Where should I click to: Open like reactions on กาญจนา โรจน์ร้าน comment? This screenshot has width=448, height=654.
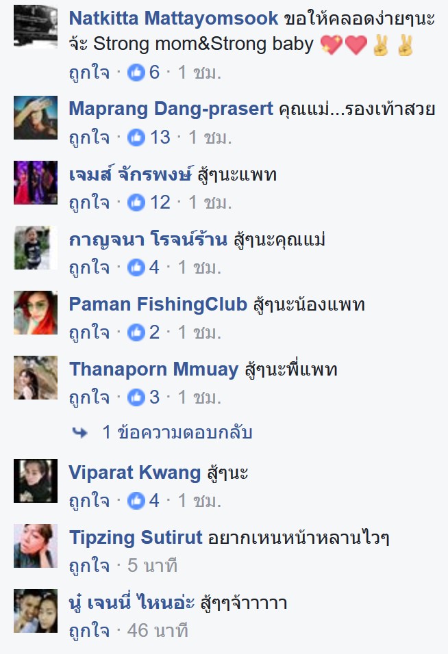click(136, 267)
